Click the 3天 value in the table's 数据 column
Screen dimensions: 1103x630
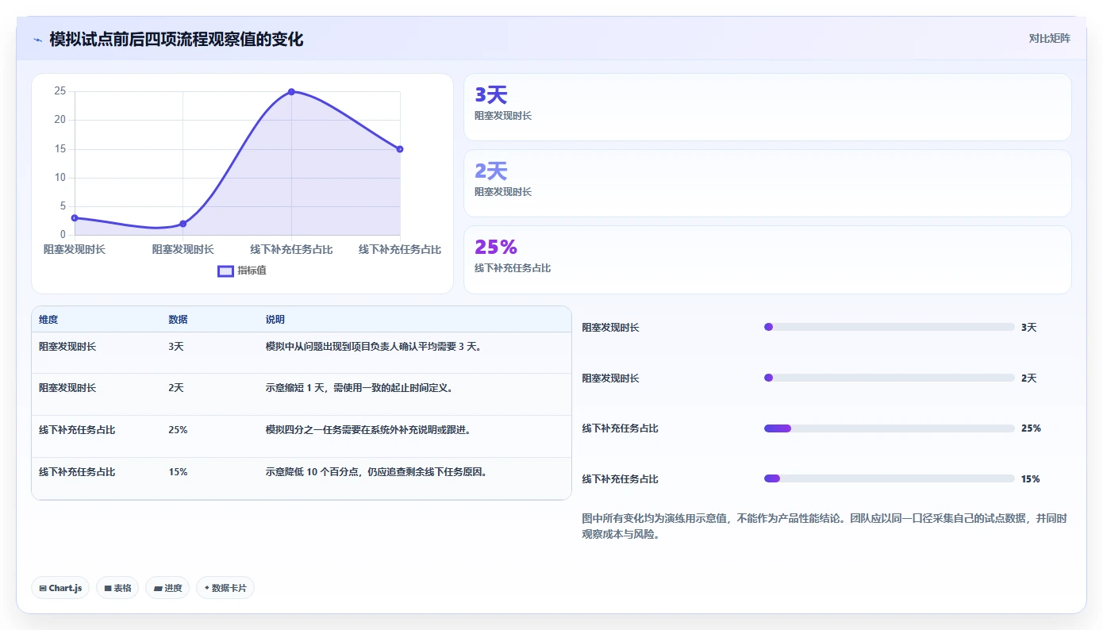(x=176, y=347)
